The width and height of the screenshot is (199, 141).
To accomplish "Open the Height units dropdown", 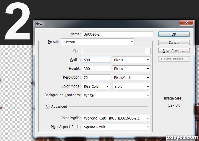I will click(131, 69).
